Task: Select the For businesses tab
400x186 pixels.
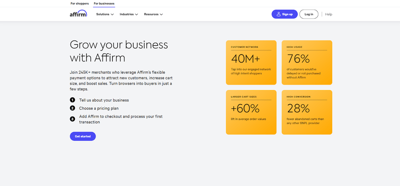Action: [104, 4]
